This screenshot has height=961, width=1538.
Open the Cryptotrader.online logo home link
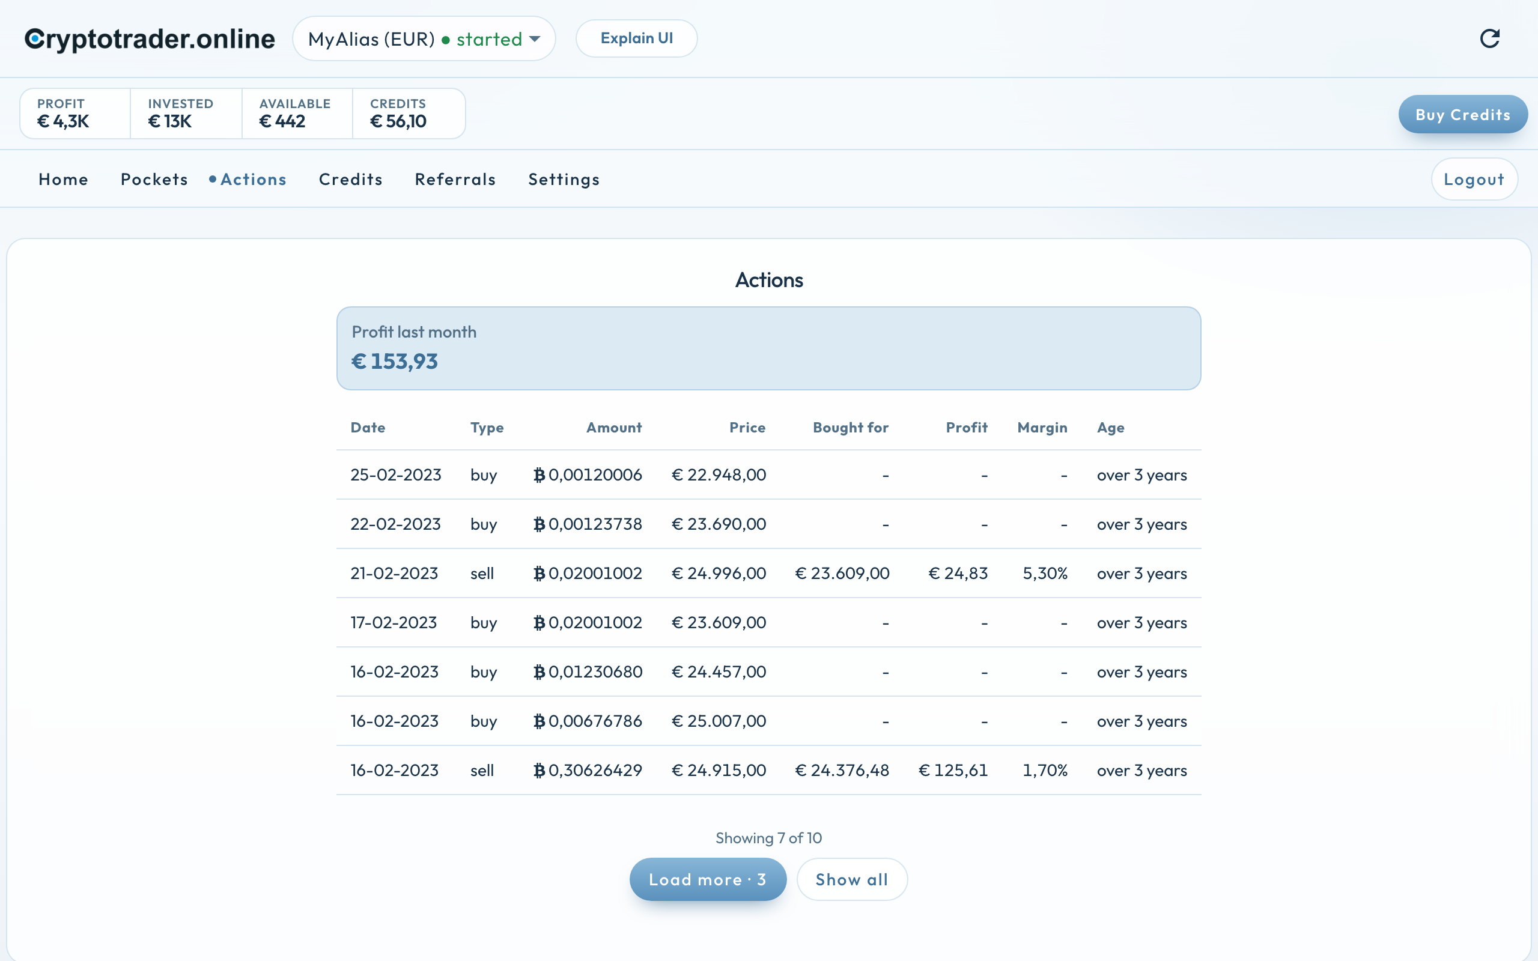(x=150, y=39)
